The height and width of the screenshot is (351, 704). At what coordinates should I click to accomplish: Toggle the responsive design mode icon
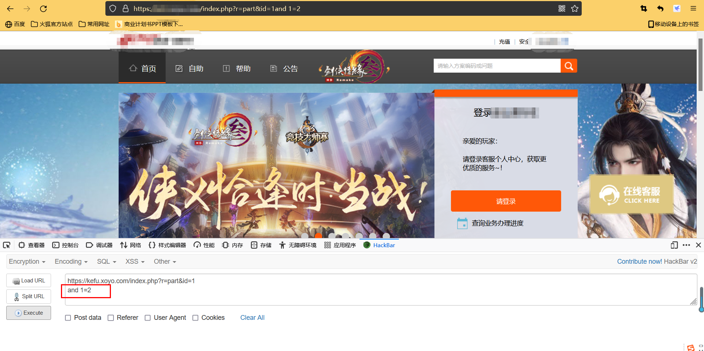tap(674, 245)
